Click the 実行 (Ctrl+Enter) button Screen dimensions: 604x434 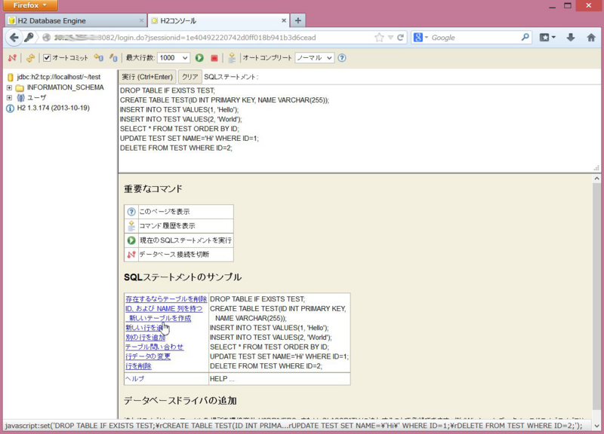tap(147, 77)
